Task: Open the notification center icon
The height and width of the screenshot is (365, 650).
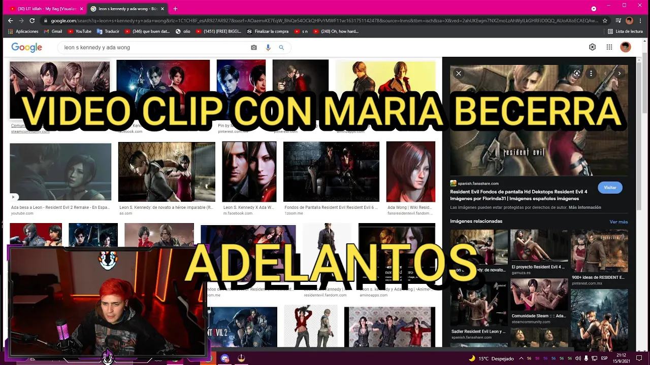Action: click(x=639, y=358)
